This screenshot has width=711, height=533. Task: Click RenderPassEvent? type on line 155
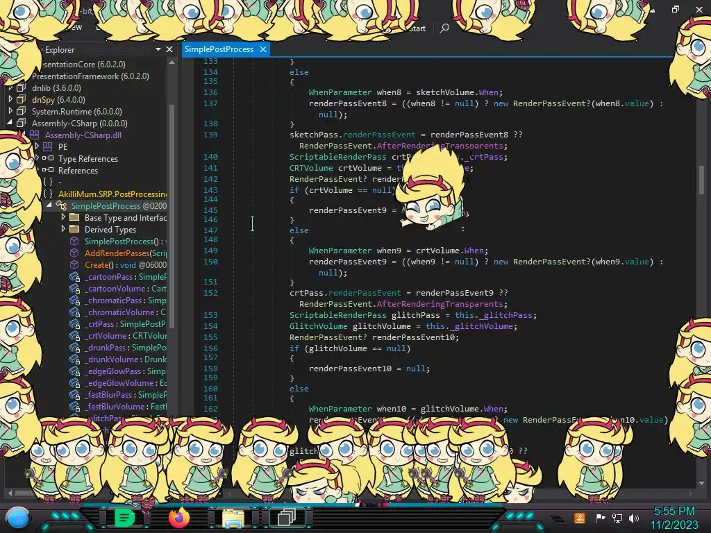328,337
